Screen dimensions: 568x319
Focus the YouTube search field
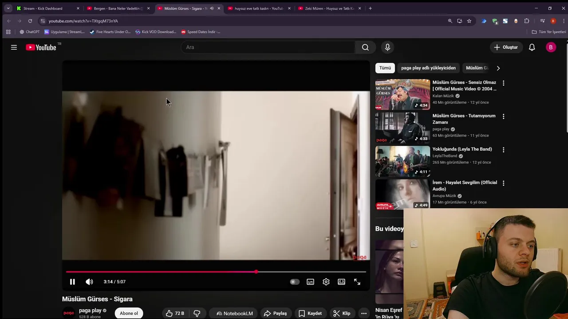[x=268, y=47]
